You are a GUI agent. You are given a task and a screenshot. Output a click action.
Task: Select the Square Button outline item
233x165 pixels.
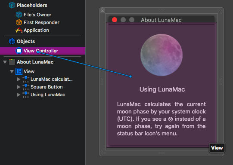coord(47,87)
